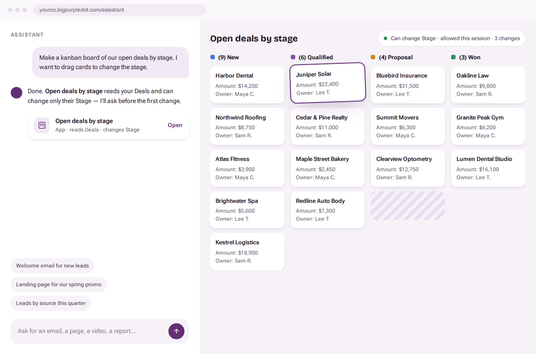Click the green status dot in permissions pill

point(385,38)
